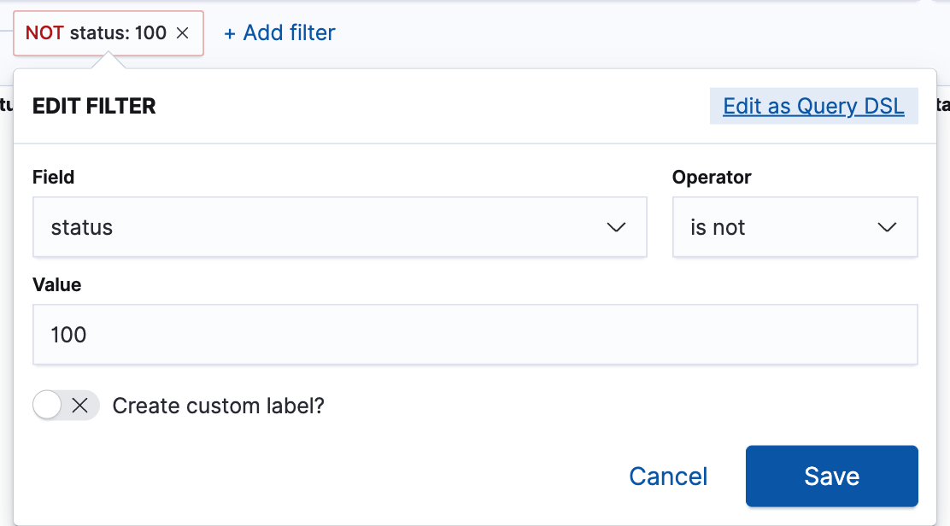Click the red NOT prefix in the filter pill
The height and width of the screenshot is (526, 950).
44,33
